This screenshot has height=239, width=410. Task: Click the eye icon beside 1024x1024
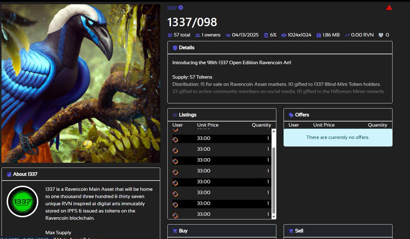pyautogui.click(x=284, y=35)
